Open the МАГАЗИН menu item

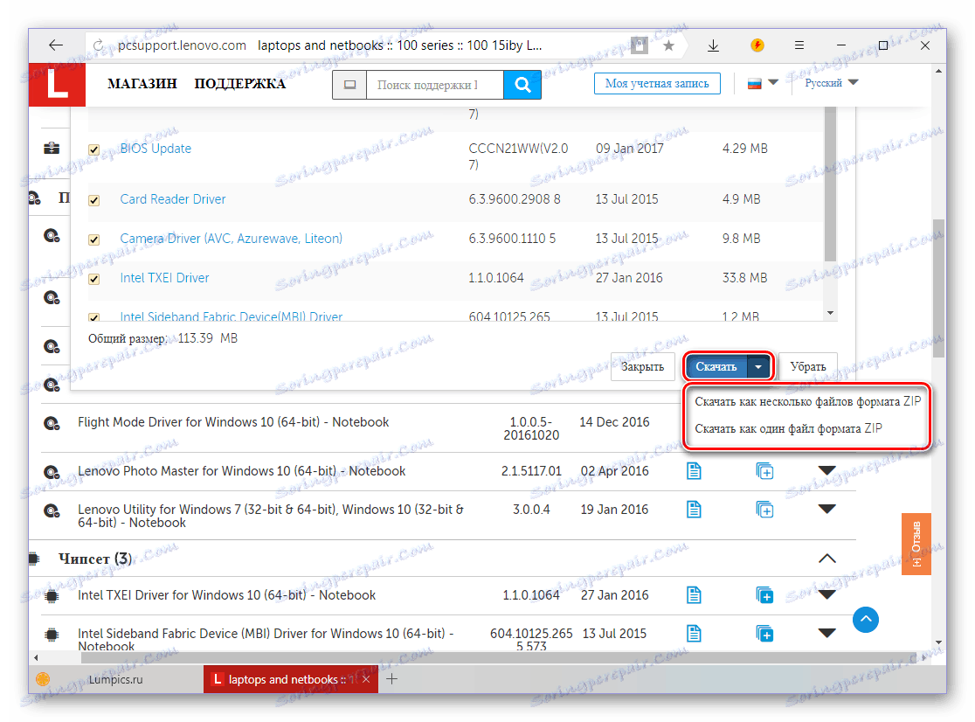click(142, 83)
